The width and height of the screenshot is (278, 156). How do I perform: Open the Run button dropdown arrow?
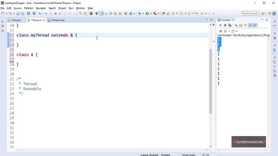(151, 13)
